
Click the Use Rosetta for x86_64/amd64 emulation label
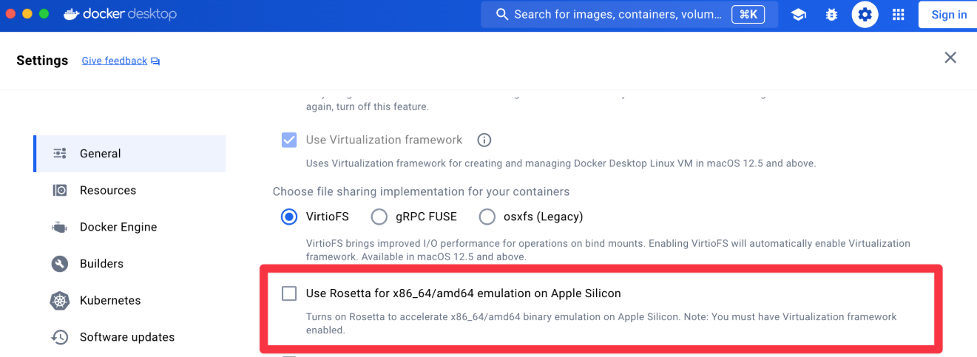464,293
